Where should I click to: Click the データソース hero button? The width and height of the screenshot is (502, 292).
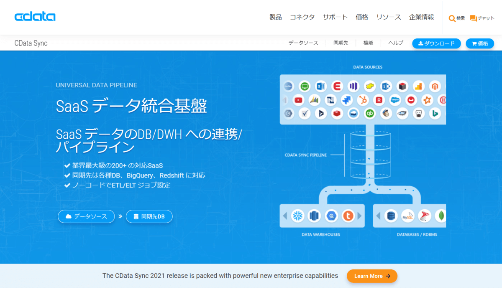tap(86, 216)
